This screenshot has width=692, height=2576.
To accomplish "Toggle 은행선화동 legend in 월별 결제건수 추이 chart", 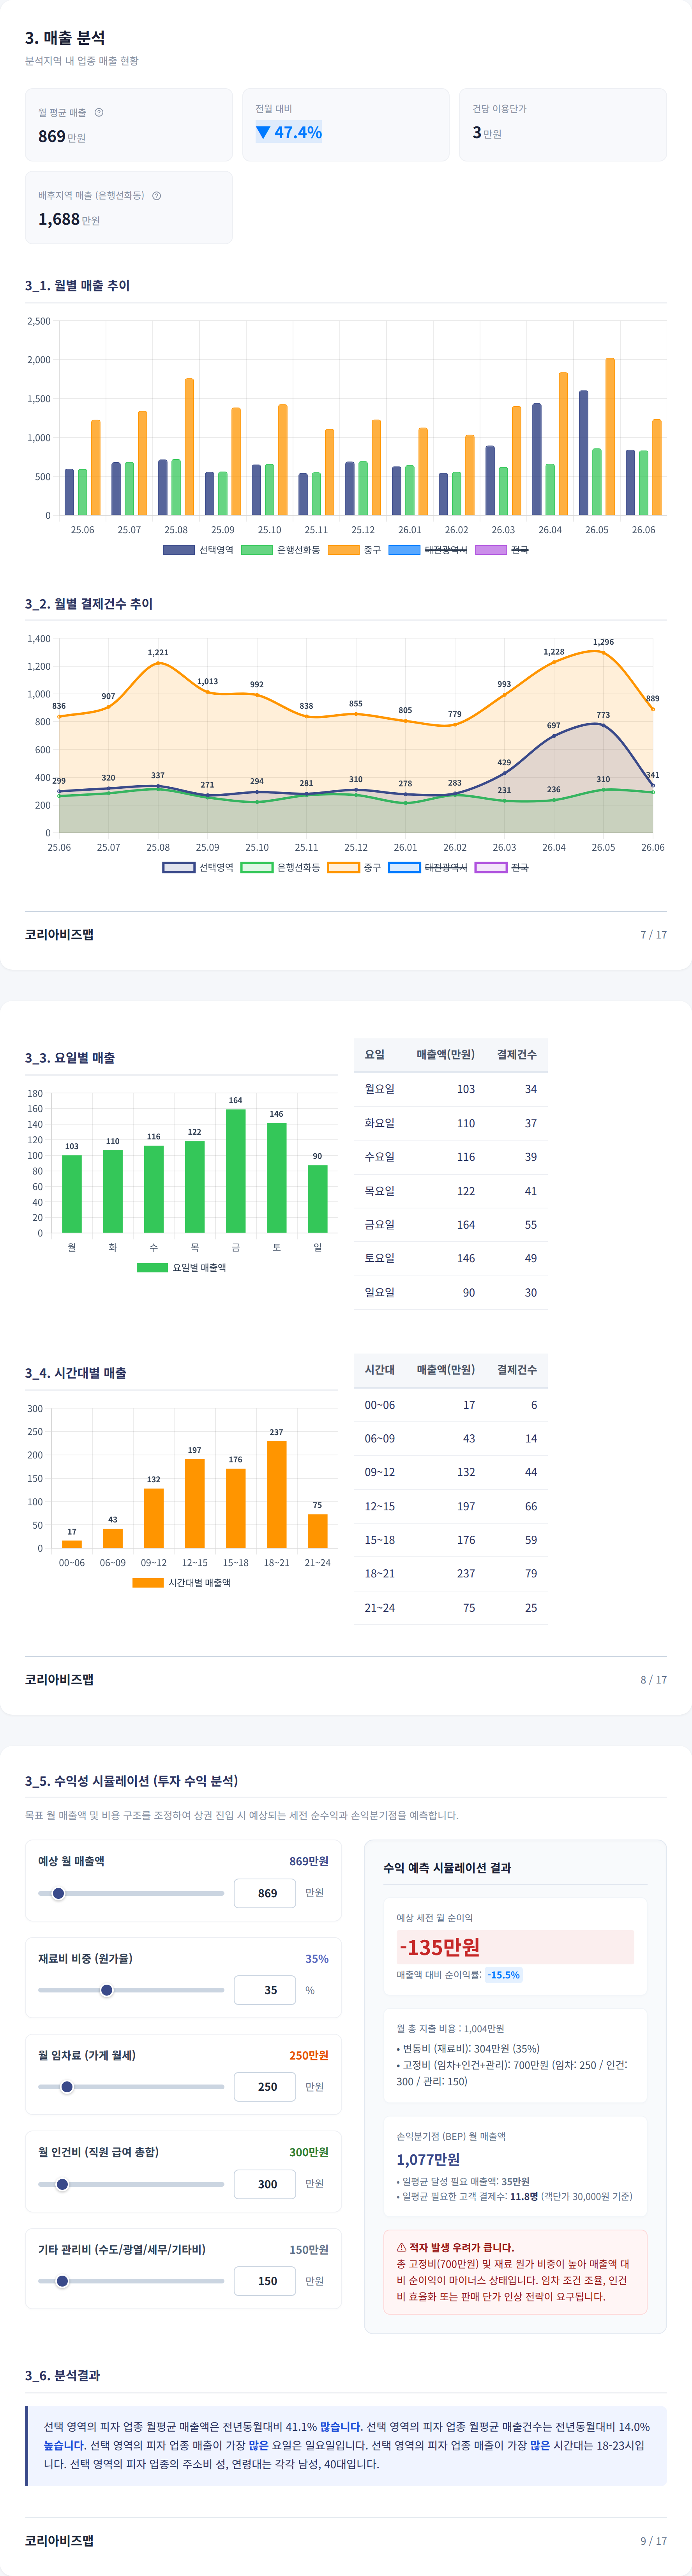I will pos(281,867).
